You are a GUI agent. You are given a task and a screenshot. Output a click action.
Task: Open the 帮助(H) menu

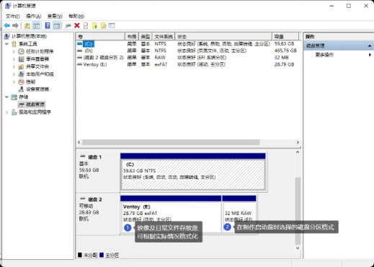[x=76, y=17]
